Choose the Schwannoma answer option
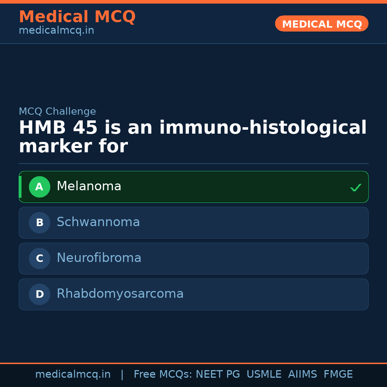This screenshot has height=387, width=387. point(98,222)
